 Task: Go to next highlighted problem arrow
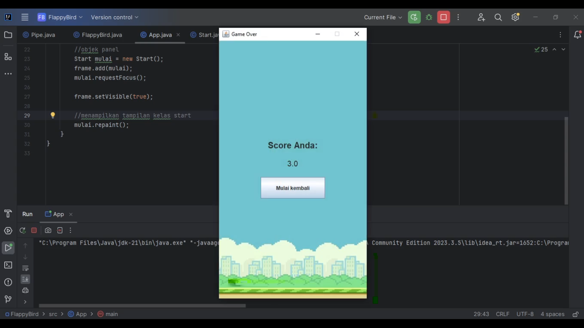tap(563, 50)
